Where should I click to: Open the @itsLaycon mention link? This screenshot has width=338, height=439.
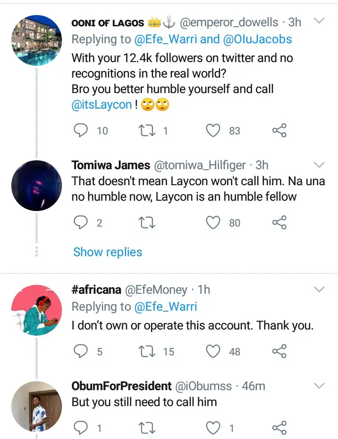coord(102,104)
